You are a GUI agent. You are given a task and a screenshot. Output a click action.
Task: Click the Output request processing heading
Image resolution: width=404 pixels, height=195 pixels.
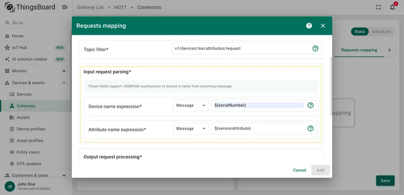coord(113,157)
